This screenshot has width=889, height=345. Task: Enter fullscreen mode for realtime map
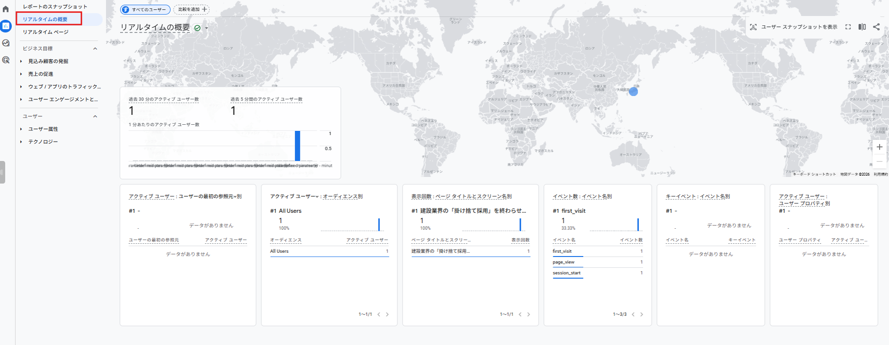click(x=848, y=27)
